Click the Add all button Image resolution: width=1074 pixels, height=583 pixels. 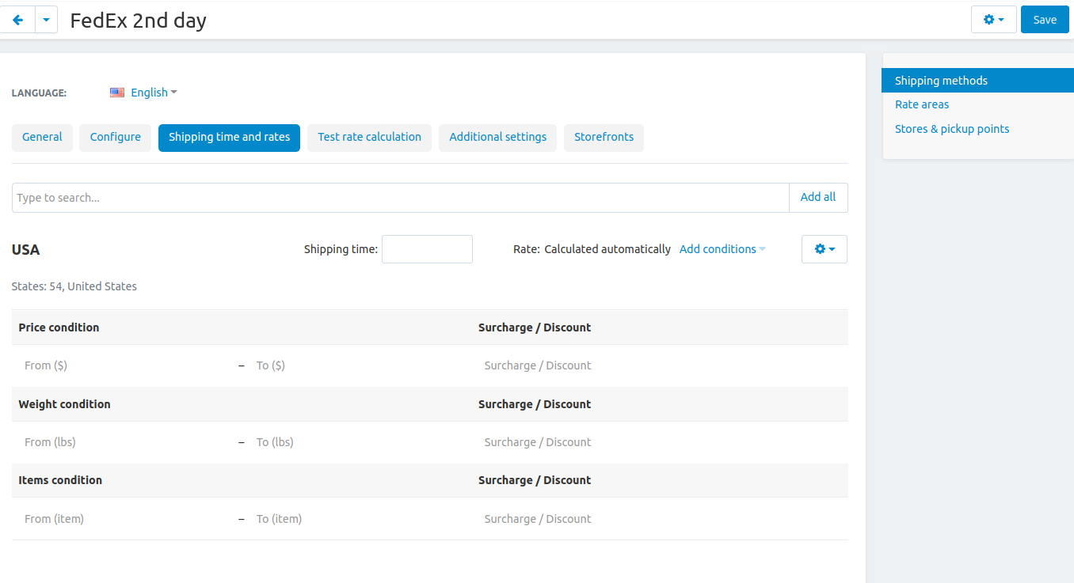pyautogui.click(x=818, y=198)
